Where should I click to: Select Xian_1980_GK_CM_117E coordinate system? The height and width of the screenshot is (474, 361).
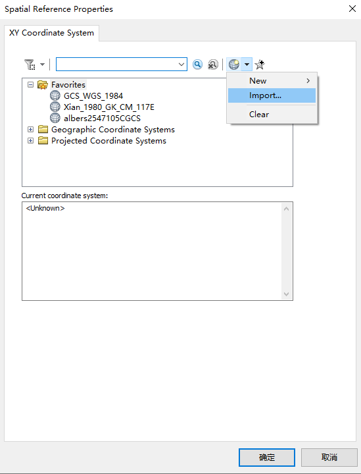109,107
